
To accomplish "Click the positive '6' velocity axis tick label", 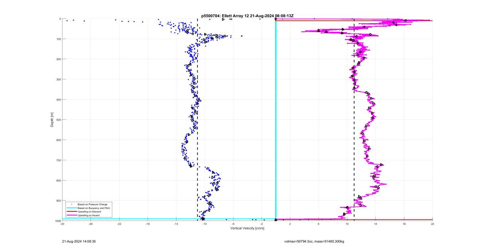I will point(319,224).
